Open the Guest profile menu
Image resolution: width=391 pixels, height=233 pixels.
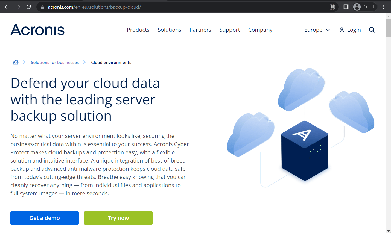coord(364,7)
